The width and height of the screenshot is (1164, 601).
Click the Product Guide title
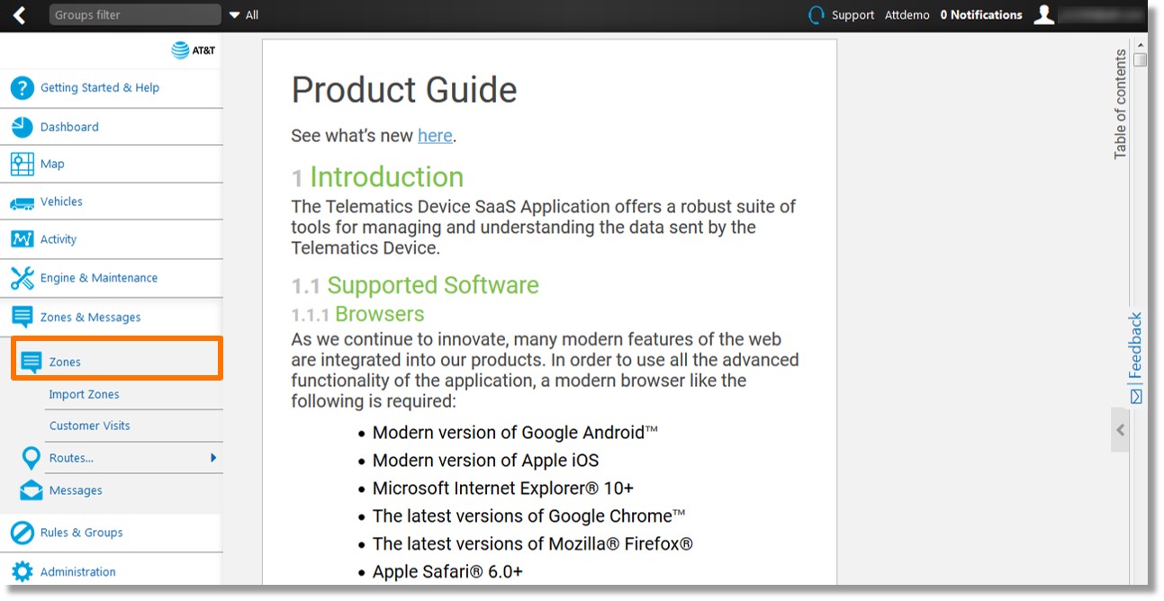pos(404,90)
